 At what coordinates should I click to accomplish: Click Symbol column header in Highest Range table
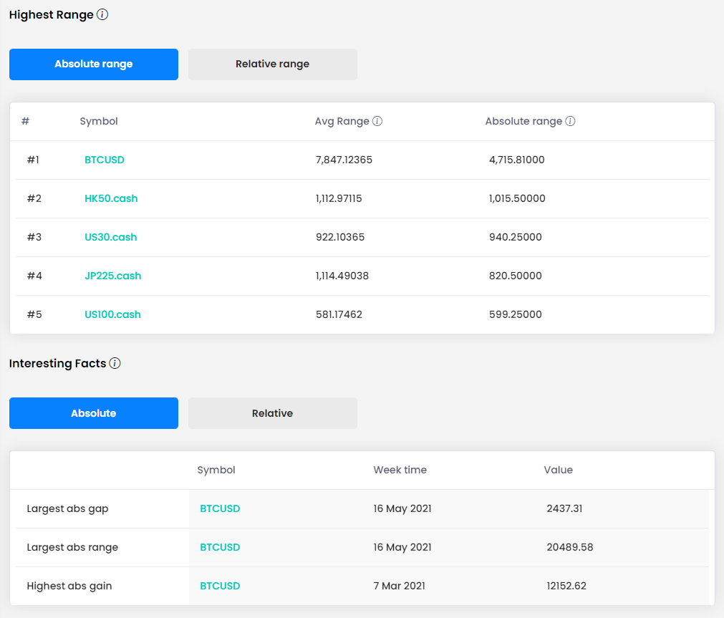[99, 121]
